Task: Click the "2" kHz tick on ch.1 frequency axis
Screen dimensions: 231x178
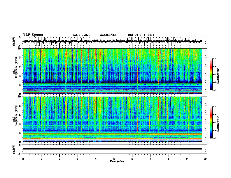Action: pyautogui.click(x=20, y=85)
